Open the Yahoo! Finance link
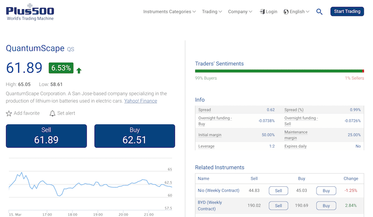 [x=141, y=101]
